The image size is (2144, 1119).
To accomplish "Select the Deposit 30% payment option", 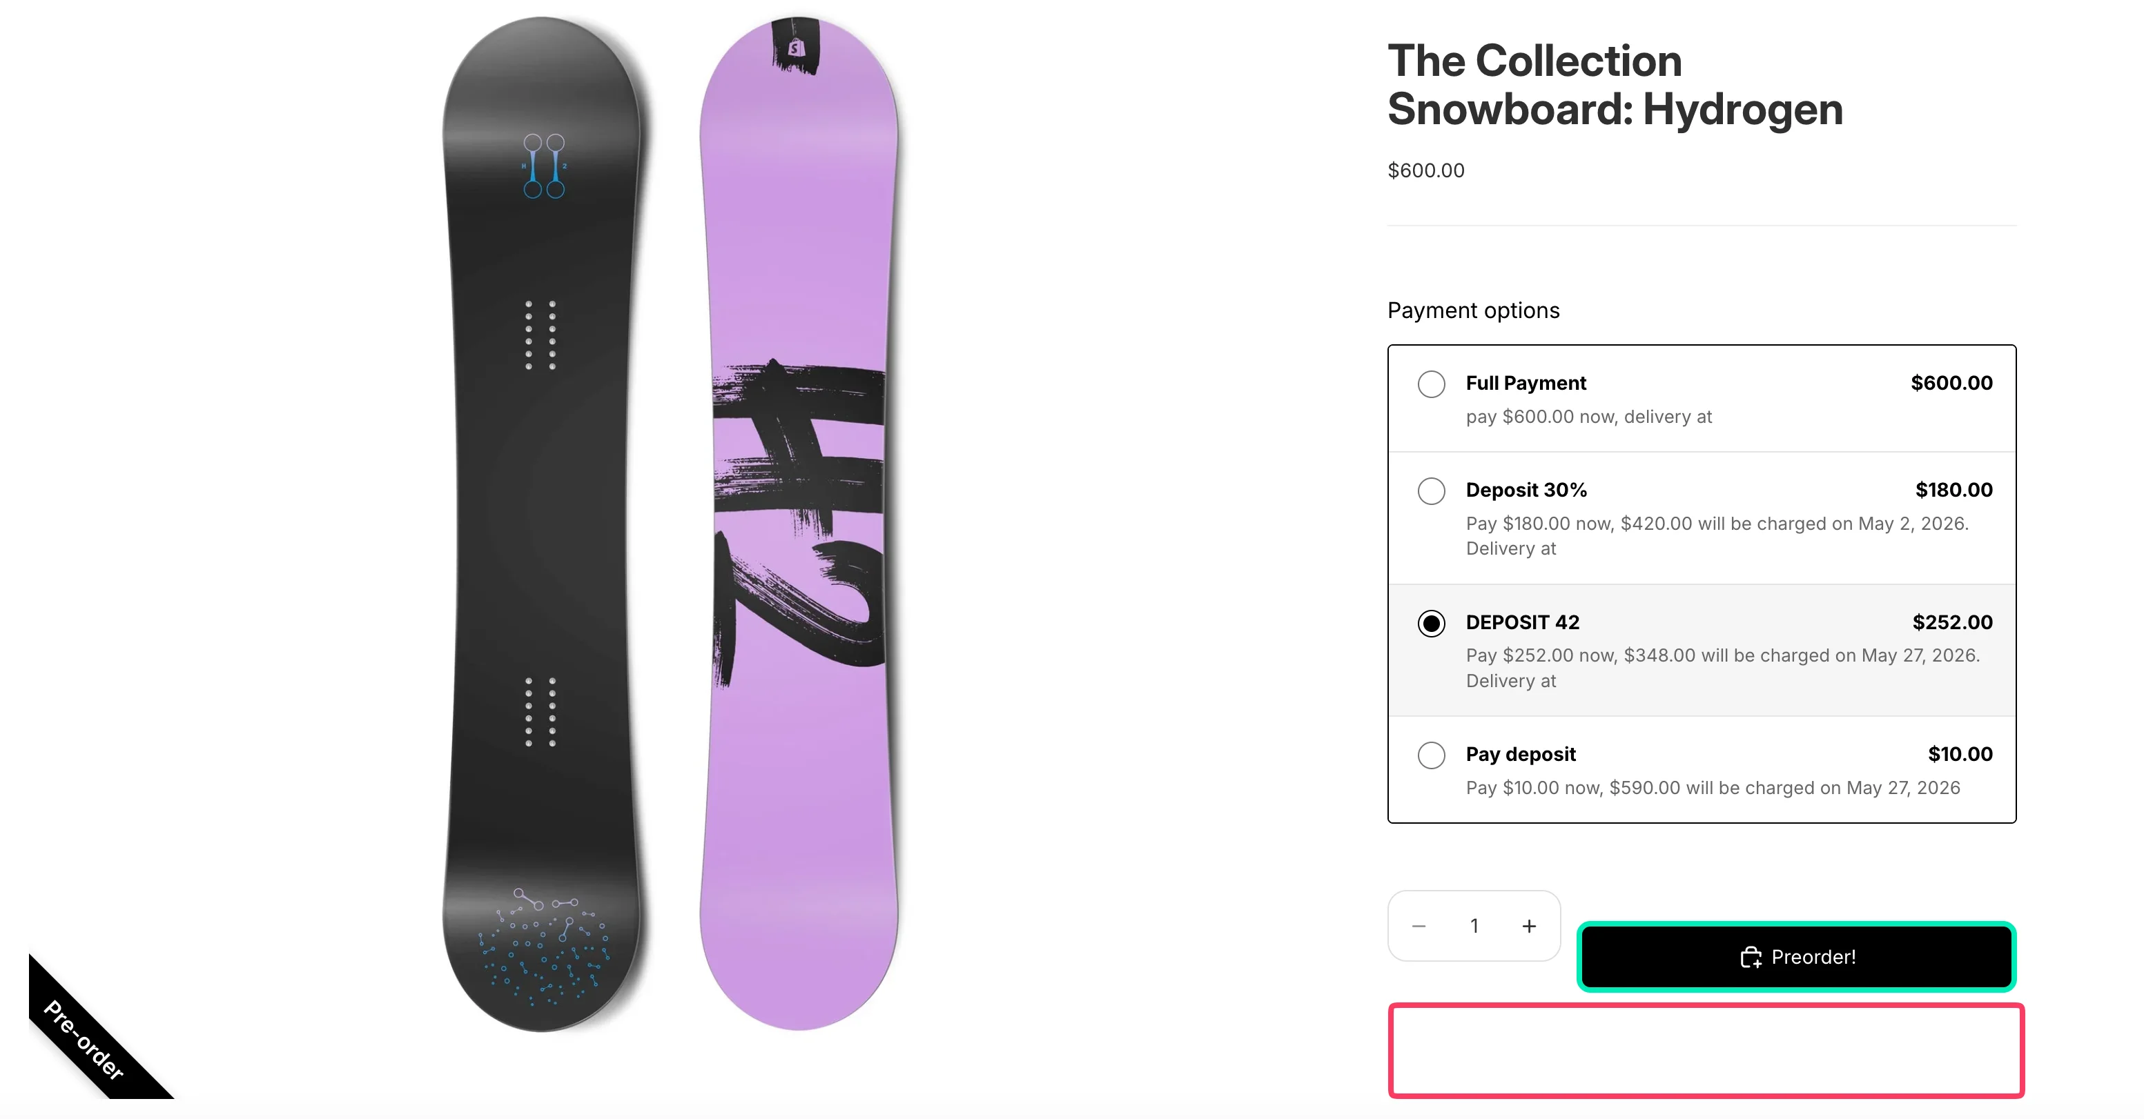I will pos(1432,491).
